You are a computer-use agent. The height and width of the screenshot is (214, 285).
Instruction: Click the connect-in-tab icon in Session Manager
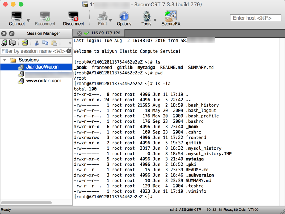coord(12,43)
